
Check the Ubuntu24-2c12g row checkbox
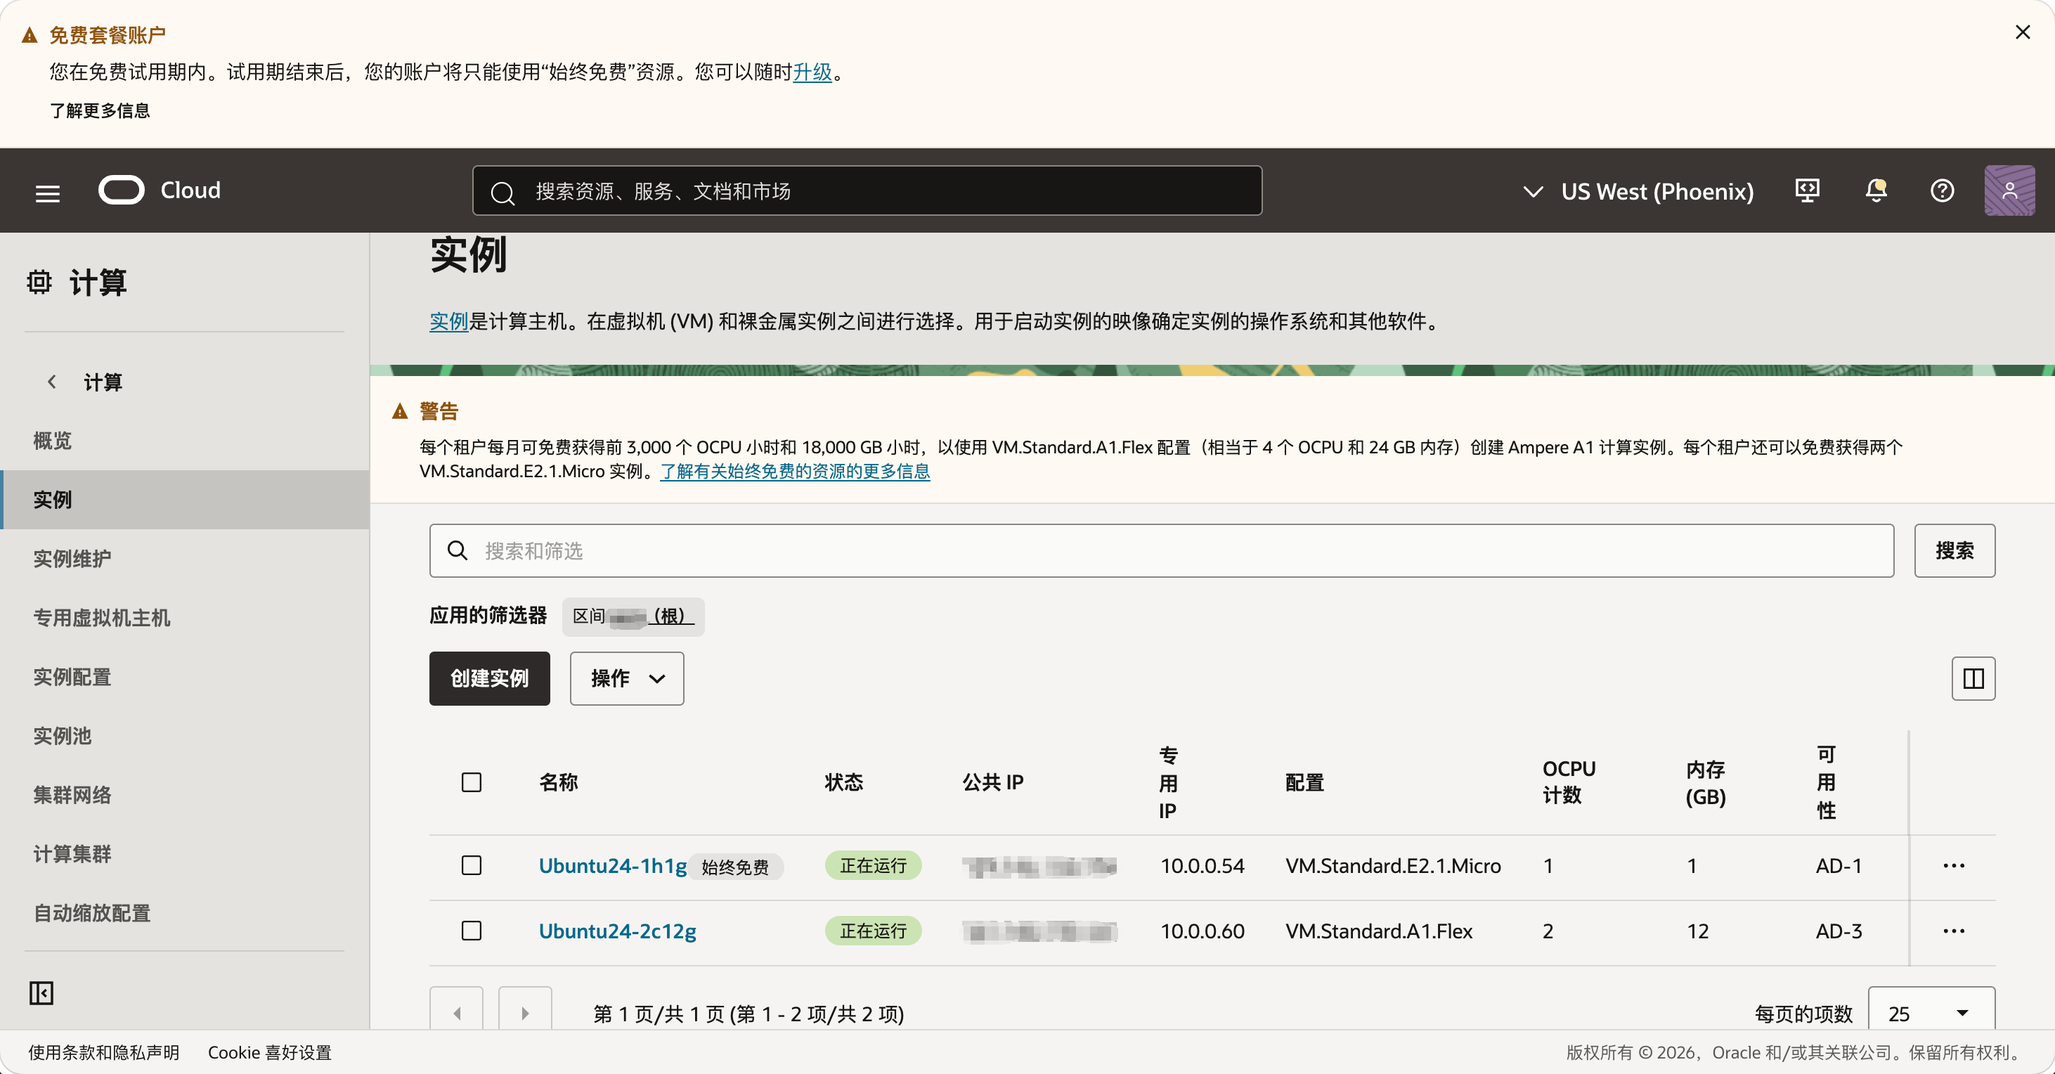[x=472, y=931]
